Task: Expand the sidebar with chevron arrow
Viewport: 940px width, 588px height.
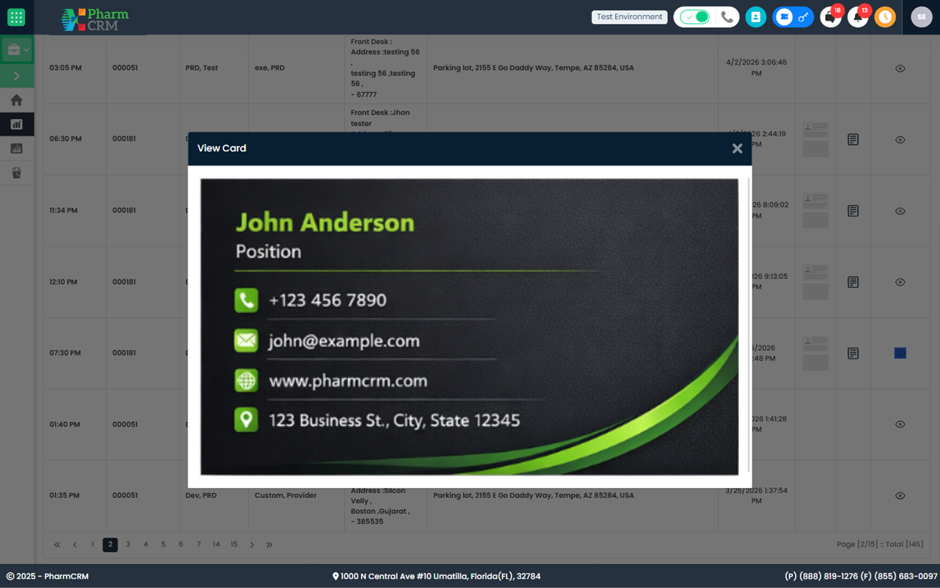Action: tap(17, 76)
